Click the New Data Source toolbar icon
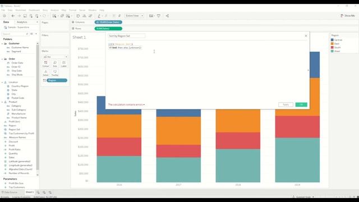Screen dimensions: 359x202 point(31,16)
